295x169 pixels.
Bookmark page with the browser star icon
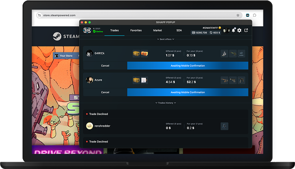[x=238, y=15]
